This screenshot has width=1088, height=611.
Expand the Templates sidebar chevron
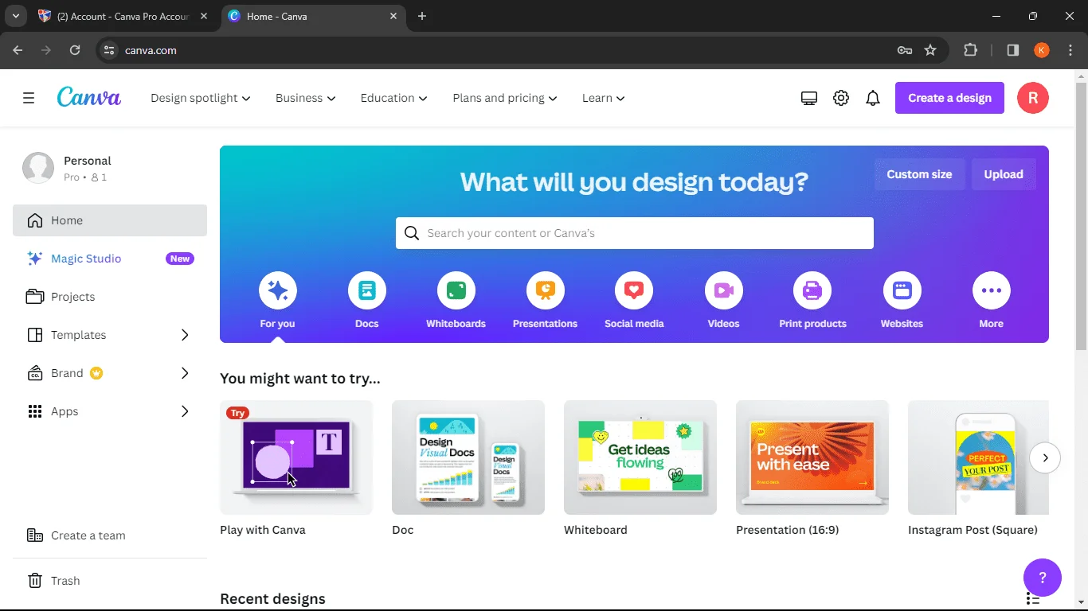(x=185, y=335)
